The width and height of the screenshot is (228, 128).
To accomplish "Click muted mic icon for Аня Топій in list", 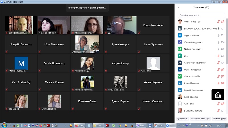I will coord(219,104).
